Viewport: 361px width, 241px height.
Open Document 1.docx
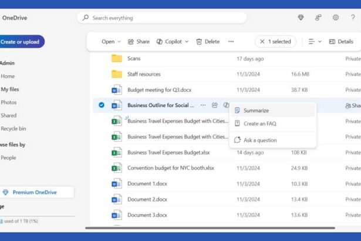tap(147, 183)
